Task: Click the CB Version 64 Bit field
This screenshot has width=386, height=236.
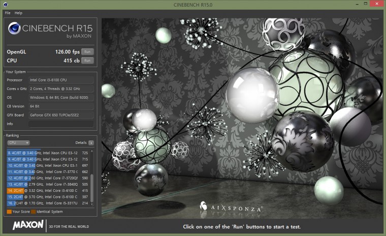Action: tap(61, 106)
